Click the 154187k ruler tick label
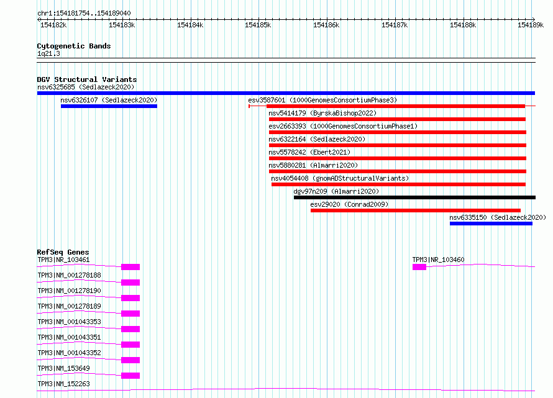This screenshot has height=398, width=553. (395, 25)
